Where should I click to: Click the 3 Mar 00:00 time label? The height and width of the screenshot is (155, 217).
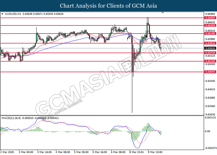[x=26, y=152]
